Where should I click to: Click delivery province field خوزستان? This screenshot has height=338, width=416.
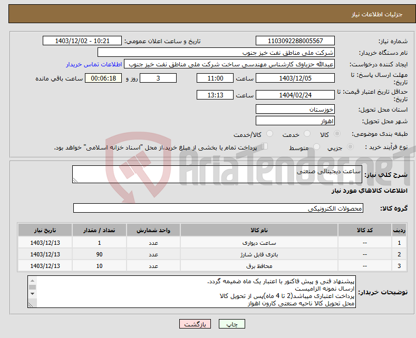point(295,109)
